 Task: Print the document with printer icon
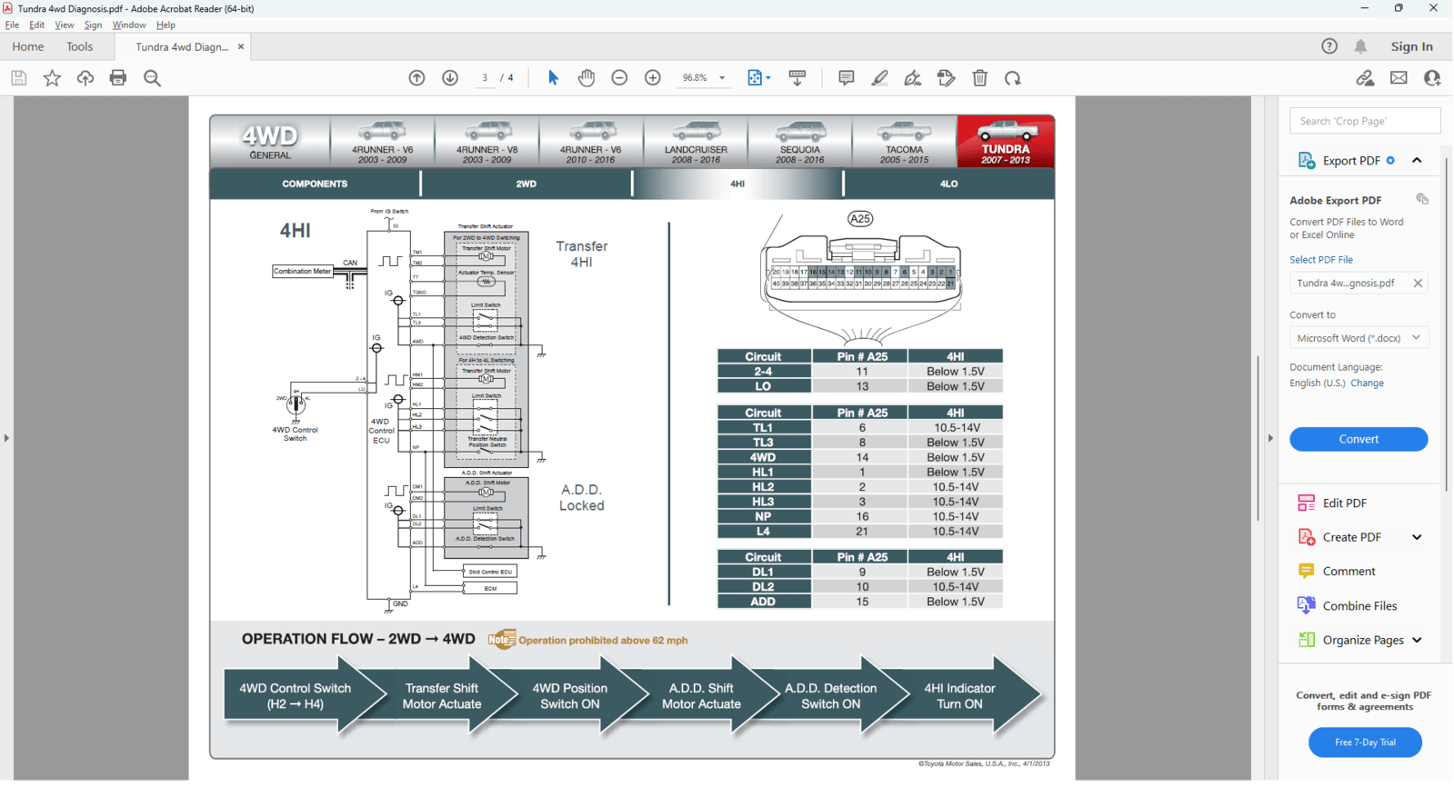pyautogui.click(x=118, y=78)
